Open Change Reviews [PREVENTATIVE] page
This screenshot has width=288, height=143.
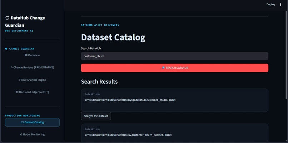click(32, 68)
